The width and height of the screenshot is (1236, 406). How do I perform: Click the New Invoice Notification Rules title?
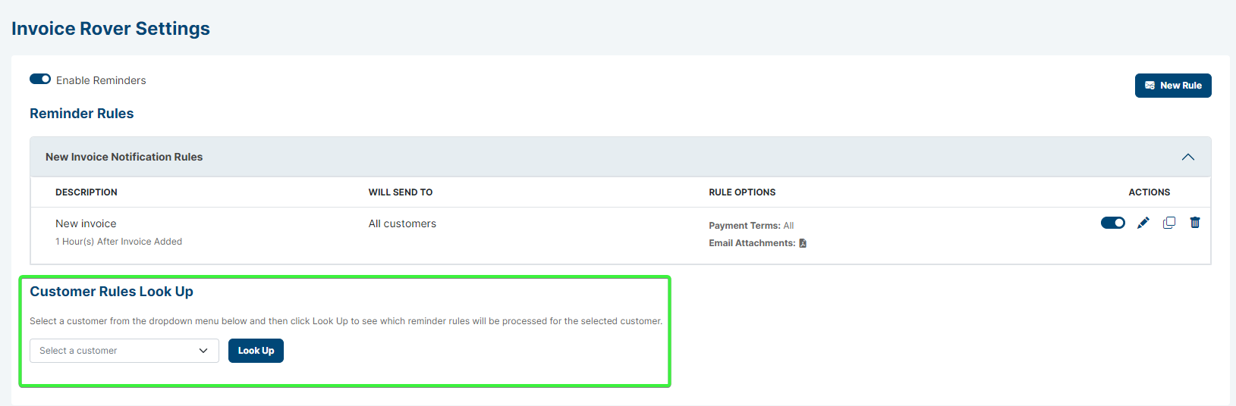[x=124, y=157]
